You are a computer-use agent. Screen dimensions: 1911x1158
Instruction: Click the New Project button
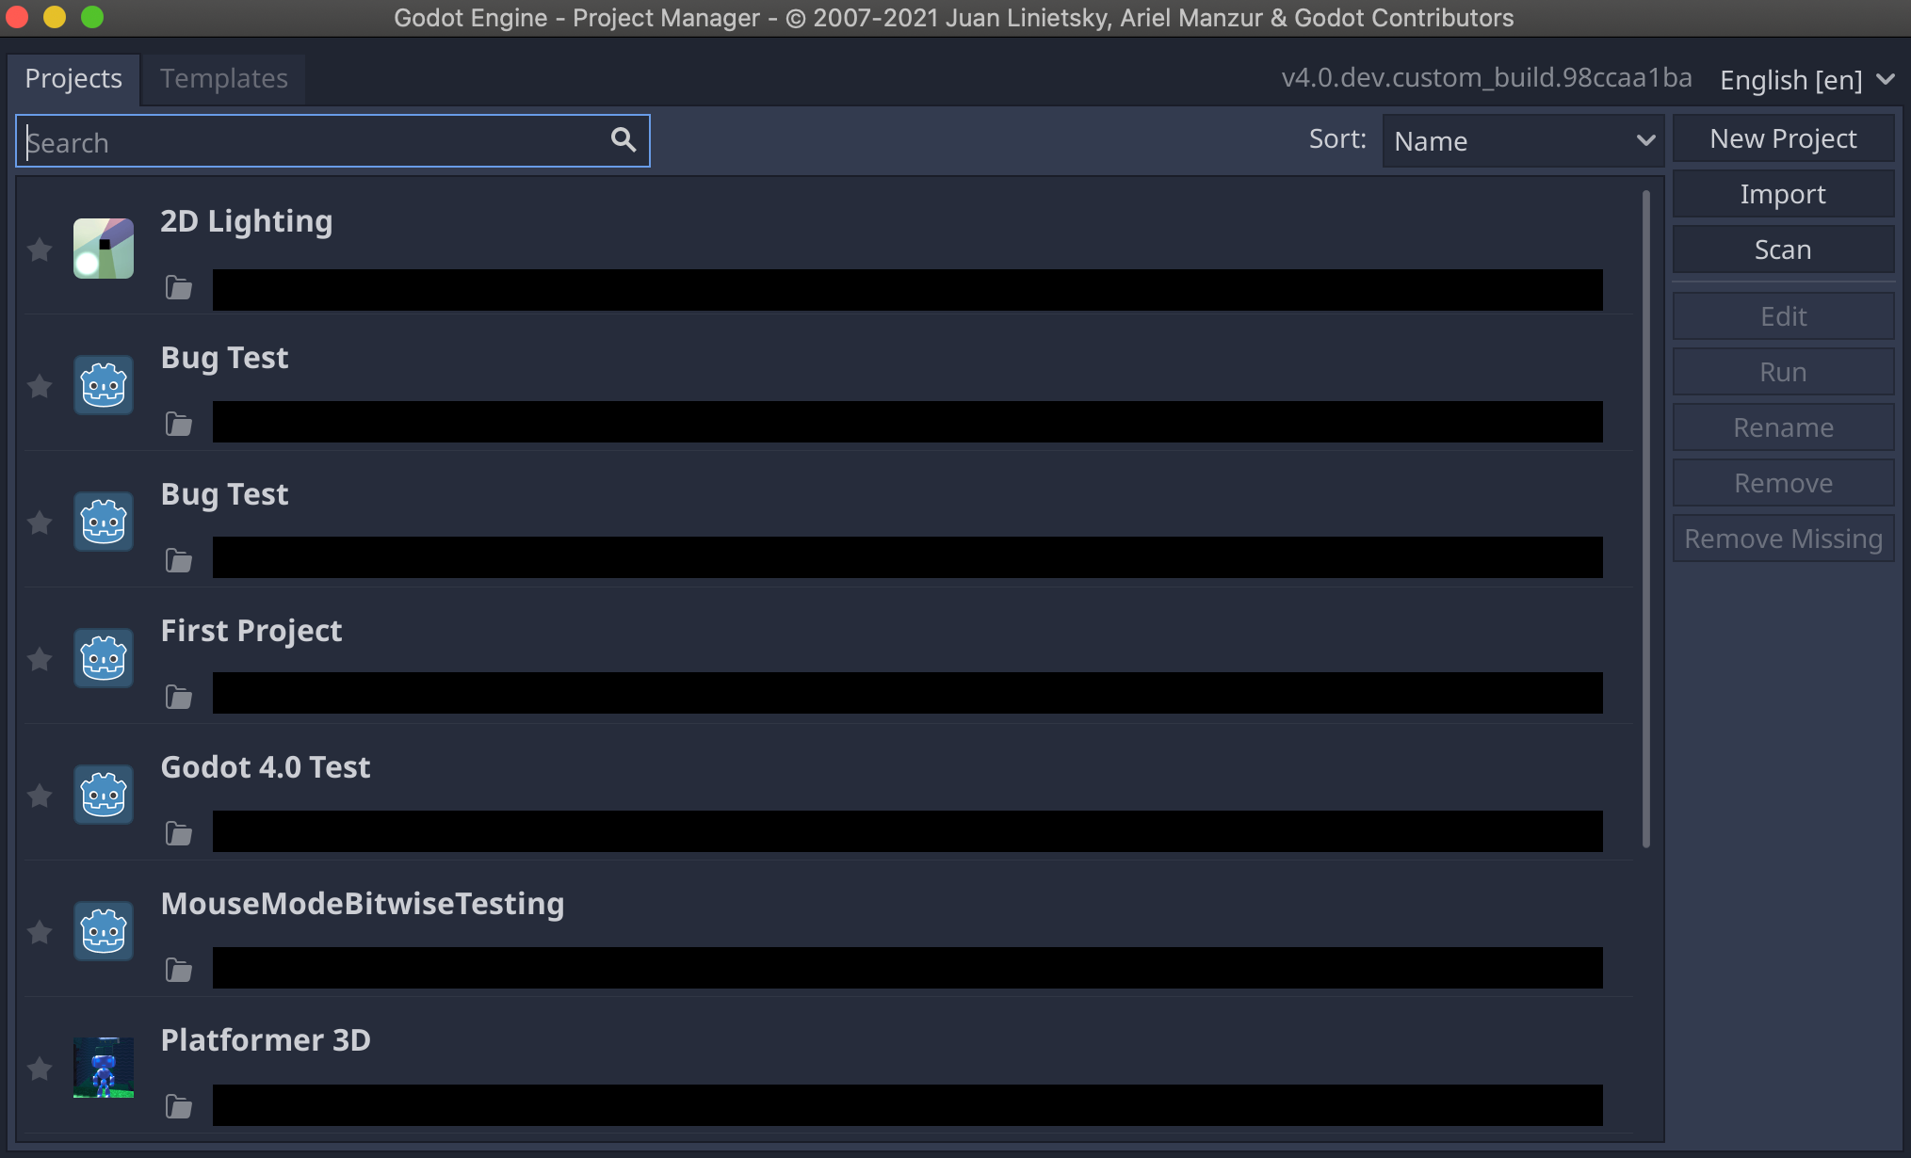(1783, 137)
